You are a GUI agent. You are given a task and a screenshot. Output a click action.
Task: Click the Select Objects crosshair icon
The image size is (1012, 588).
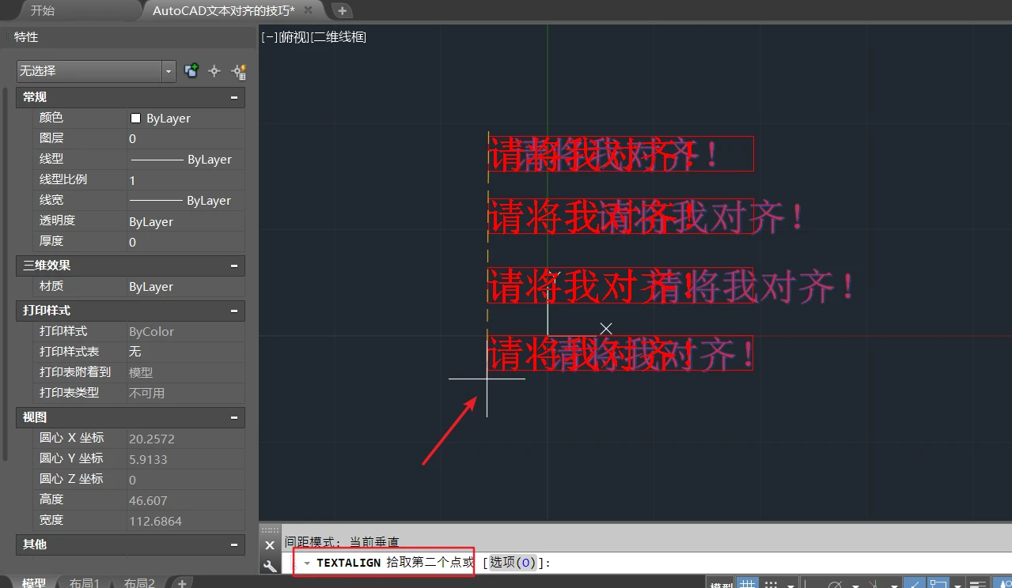214,71
